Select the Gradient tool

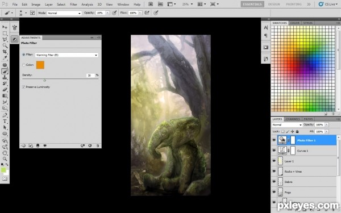5,95
